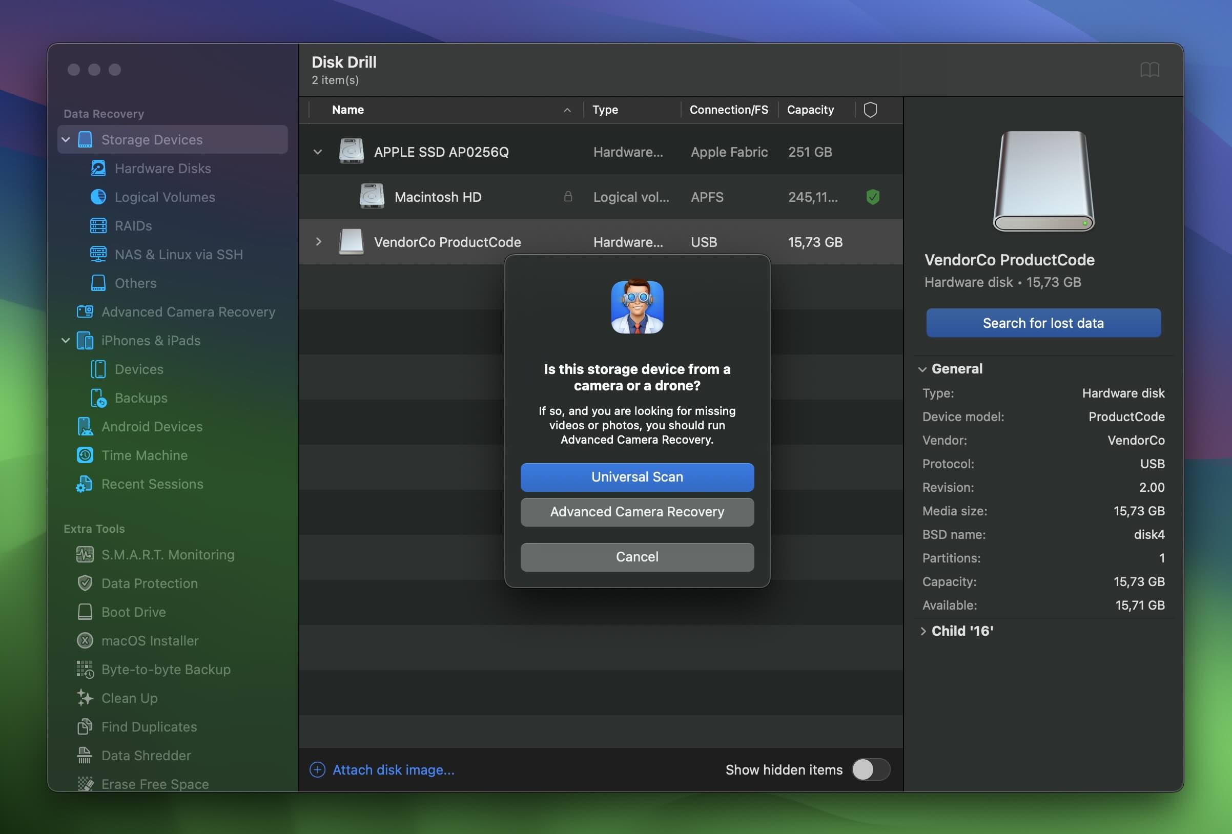Collapse the Storage Devices sidebar group

66,139
